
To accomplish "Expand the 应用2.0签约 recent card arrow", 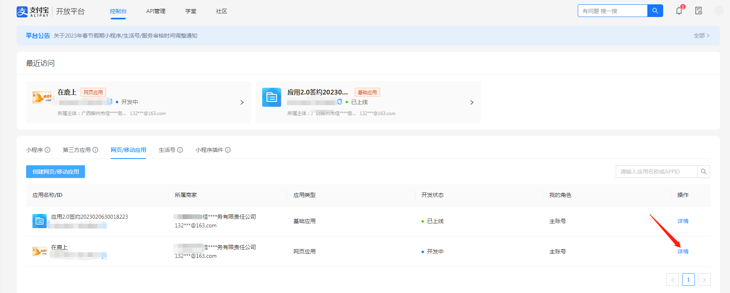I will tap(471, 102).
